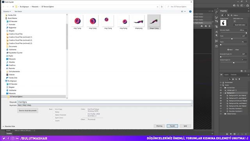Open the Properties panel flyout menu

coord(248,11)
